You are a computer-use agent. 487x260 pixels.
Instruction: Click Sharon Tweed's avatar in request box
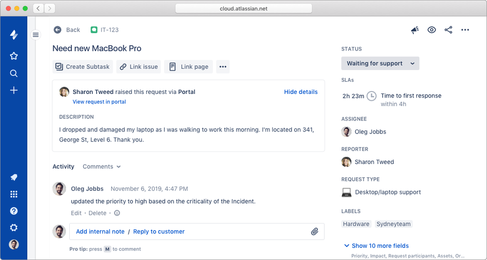click(64, 92)
